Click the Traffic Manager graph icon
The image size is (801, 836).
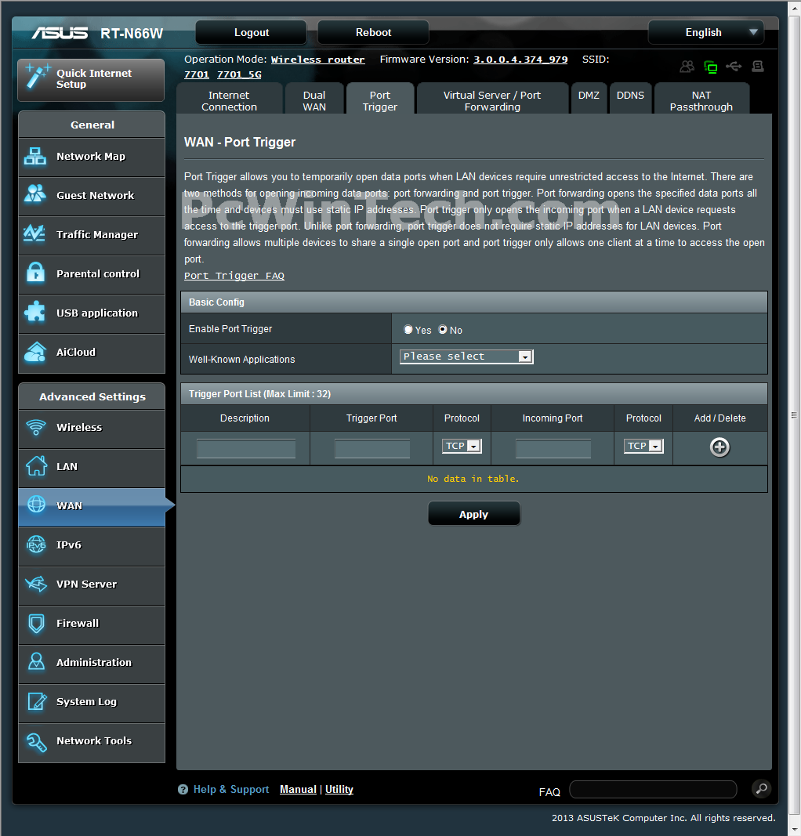click(34, 233)
